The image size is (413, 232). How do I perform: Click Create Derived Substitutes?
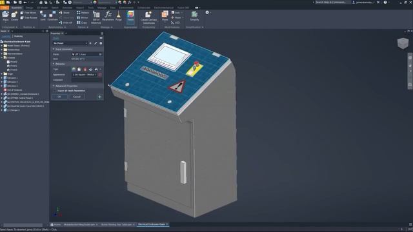click(148, 17)
